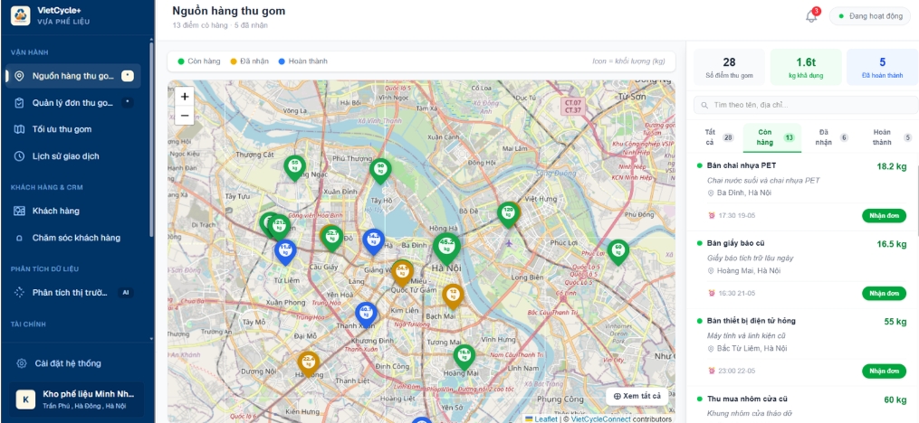Focus the Tìm theo tên, địa chỉ search field
The image size is (919, 423).
click(806, 105)
